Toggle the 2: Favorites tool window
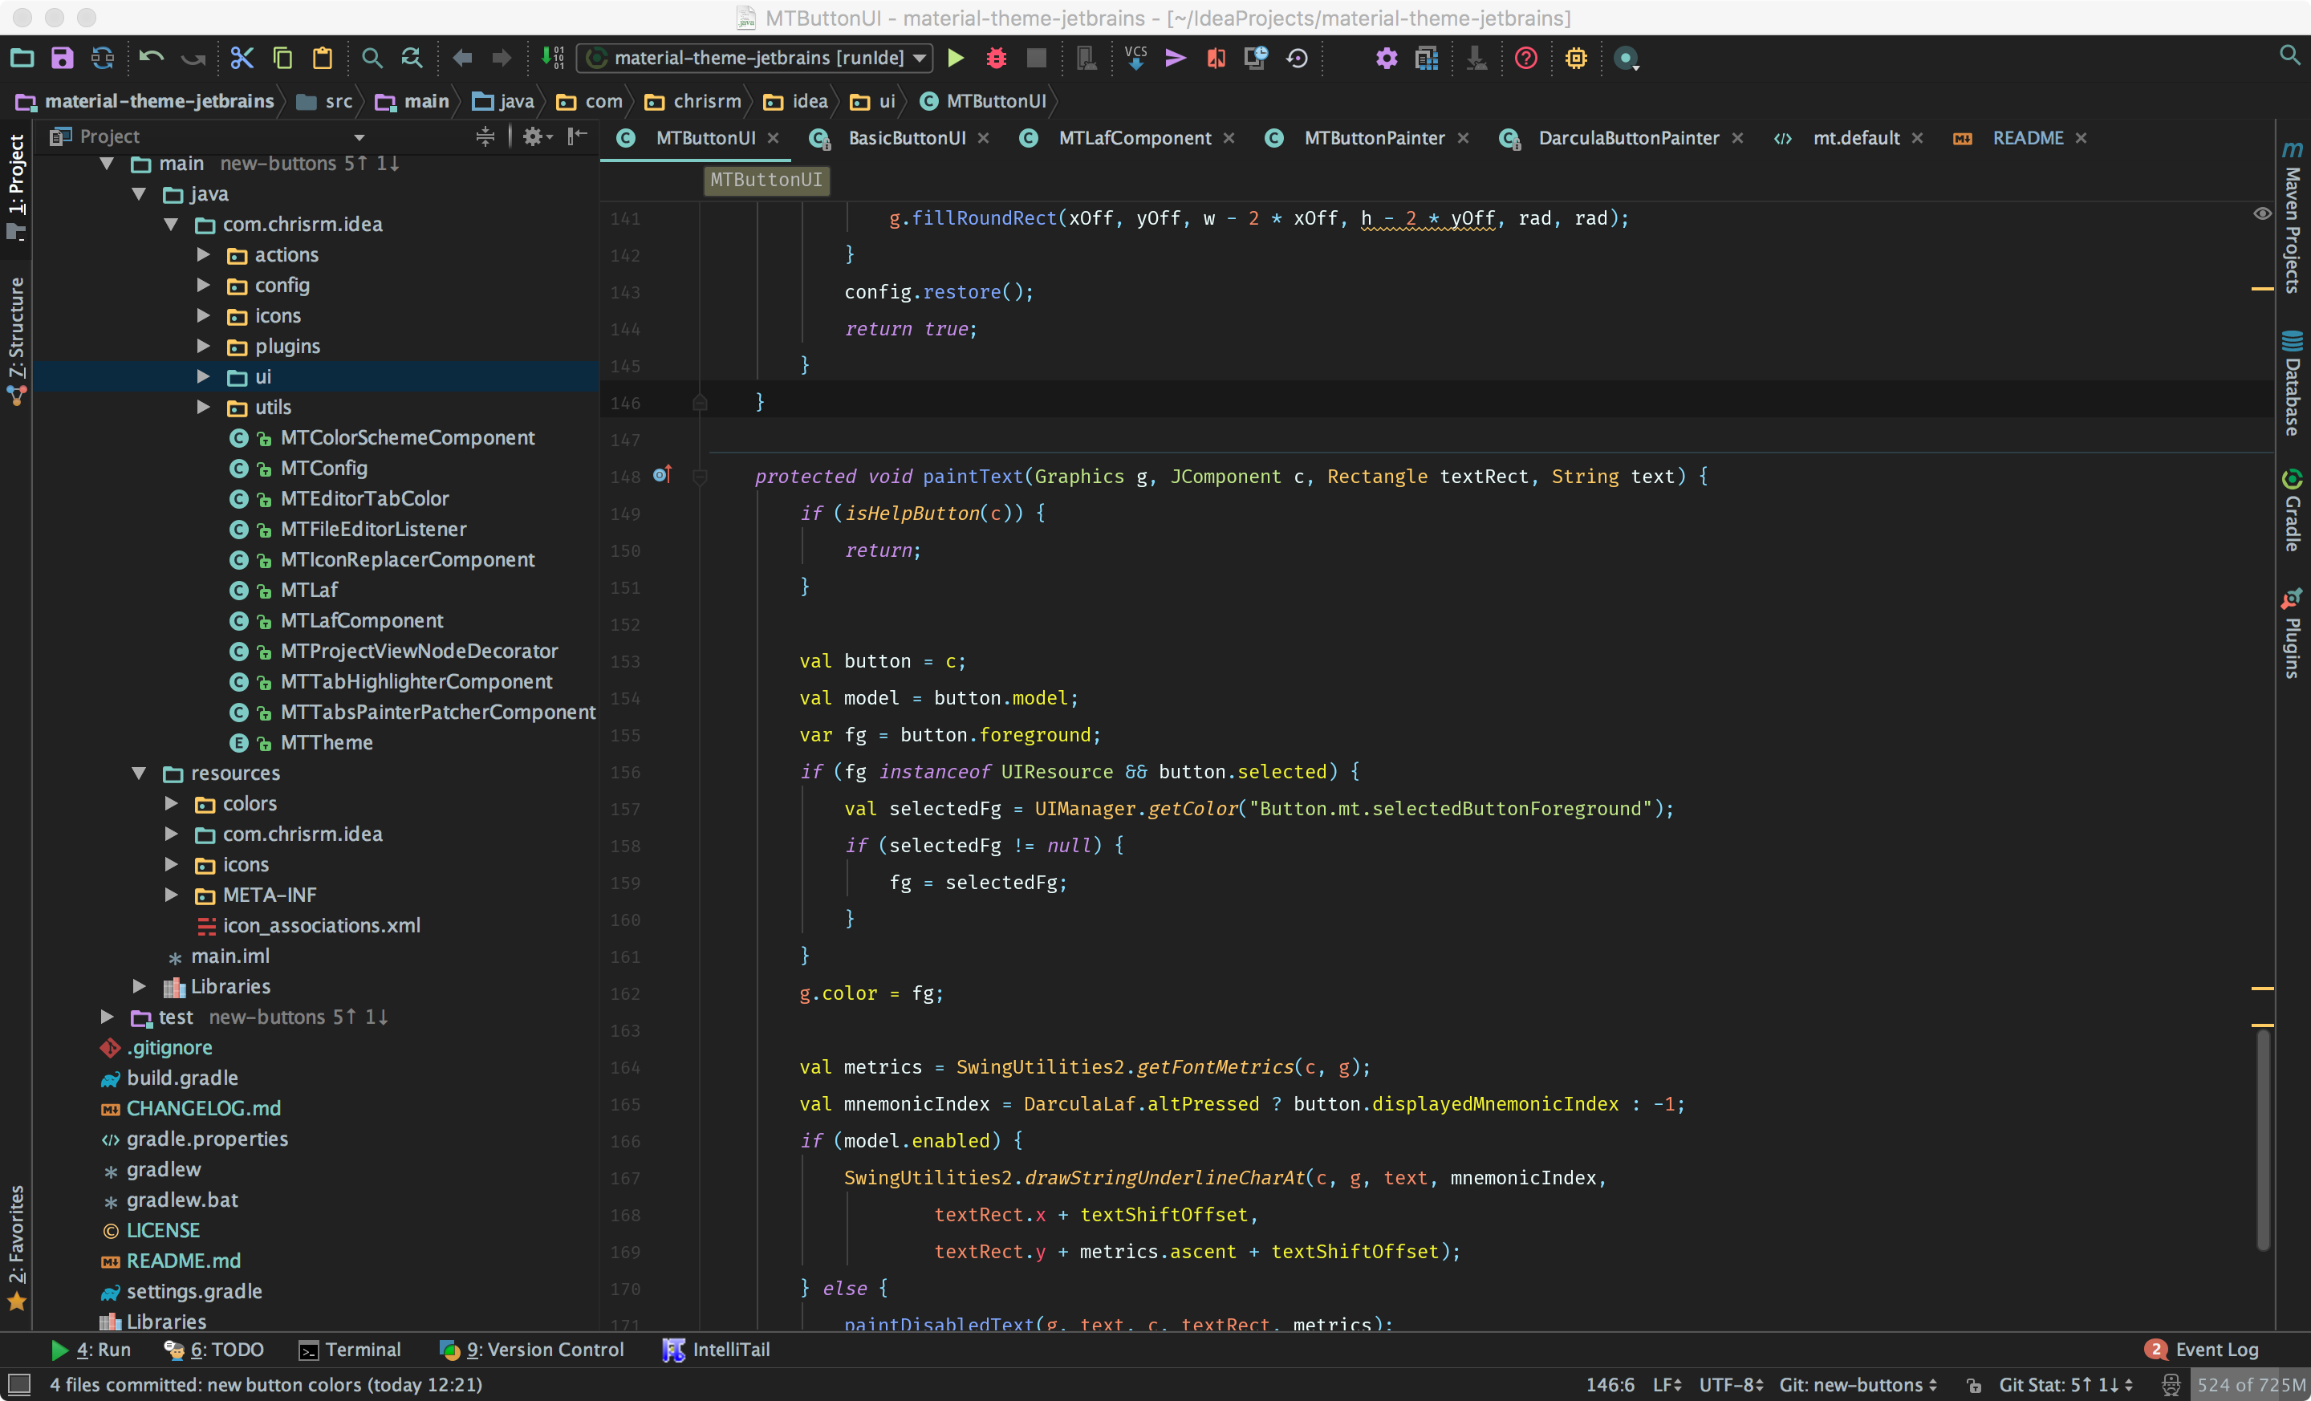The image size is (2311, 1401). 17,1247
